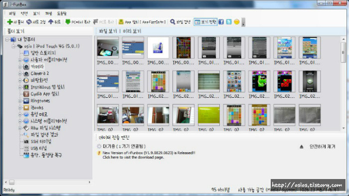Select the 카메라 label in folder tree
This screenshot has height=196, width=349.
pyautogui.click(x=37, y=67)
